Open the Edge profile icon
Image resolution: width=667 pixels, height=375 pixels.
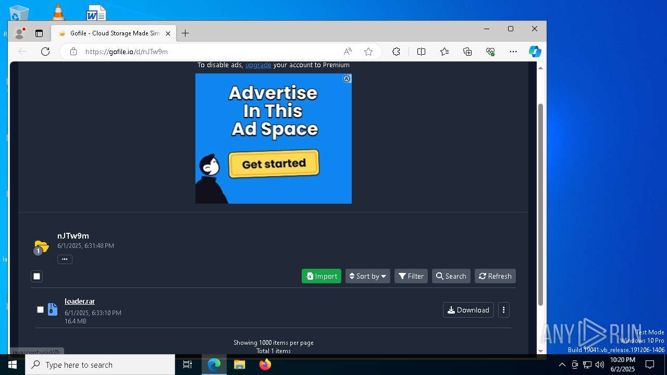point(20,33)
